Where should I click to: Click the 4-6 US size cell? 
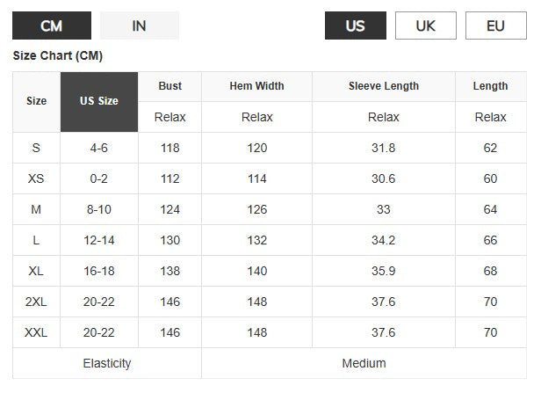pyautogui.click(x=99, y=148)
